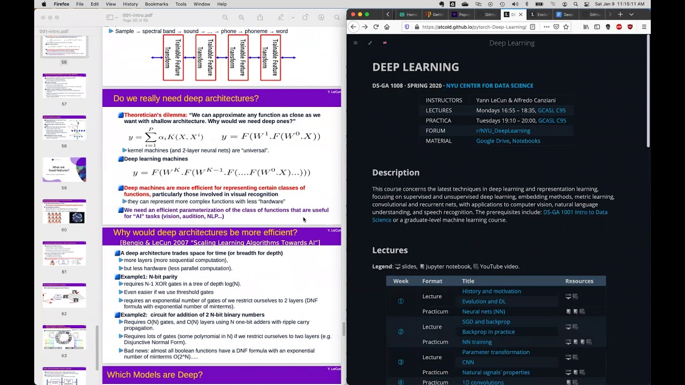This screenshot has width=685, height=385.
Task: Open r/NYU_DeepLearning forum link
Action: click(x=503, y=130)
